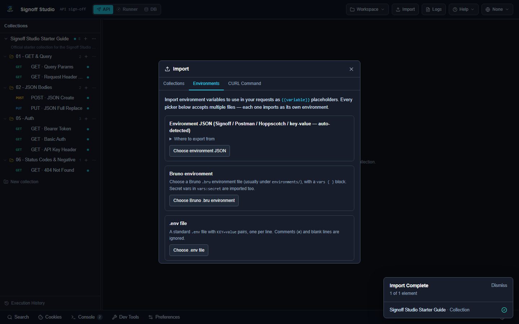Switch to Runner mode
The image size is (519, 324).
(127, 9)
